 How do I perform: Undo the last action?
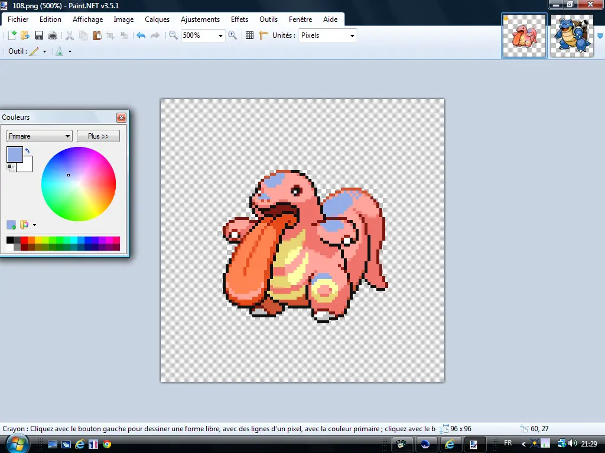(x=141, y=35)
